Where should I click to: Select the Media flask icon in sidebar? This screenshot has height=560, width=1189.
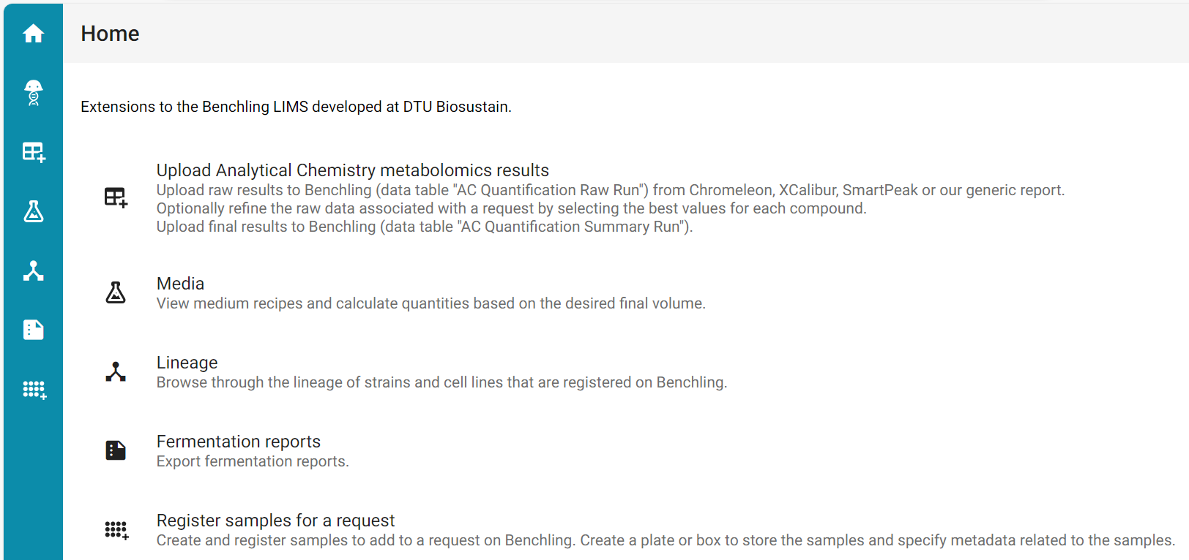click(33, 211)
